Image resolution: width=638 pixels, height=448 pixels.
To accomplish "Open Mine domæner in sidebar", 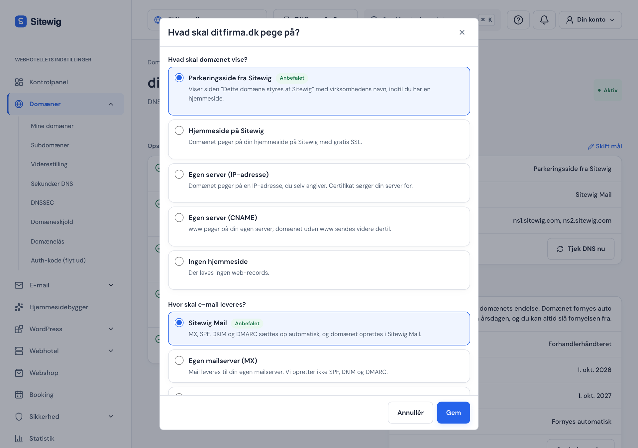I will pyautogui.click(x=52, y=126).
